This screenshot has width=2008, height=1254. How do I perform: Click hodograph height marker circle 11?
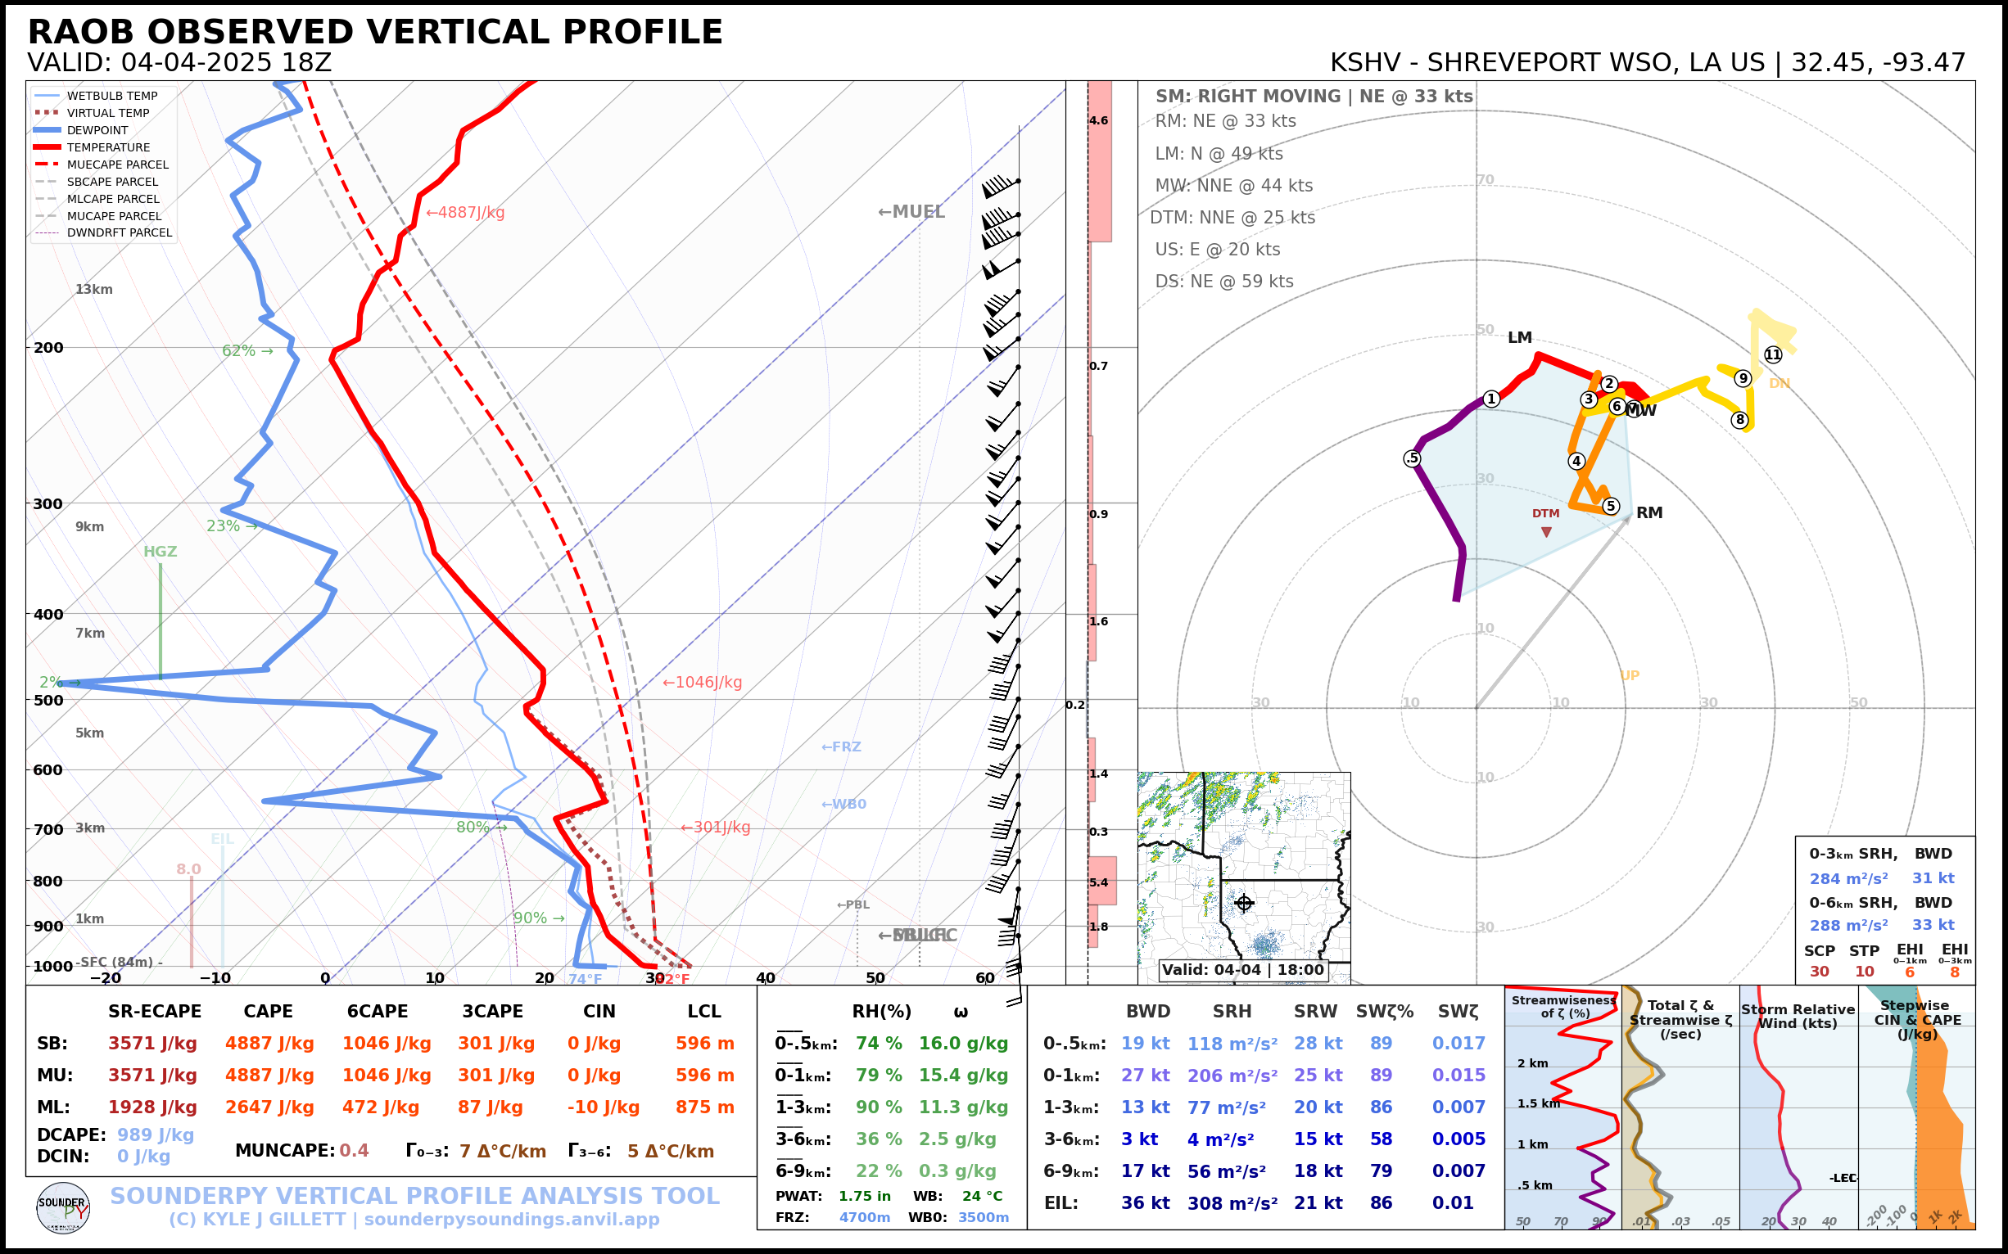(1773, 355)
